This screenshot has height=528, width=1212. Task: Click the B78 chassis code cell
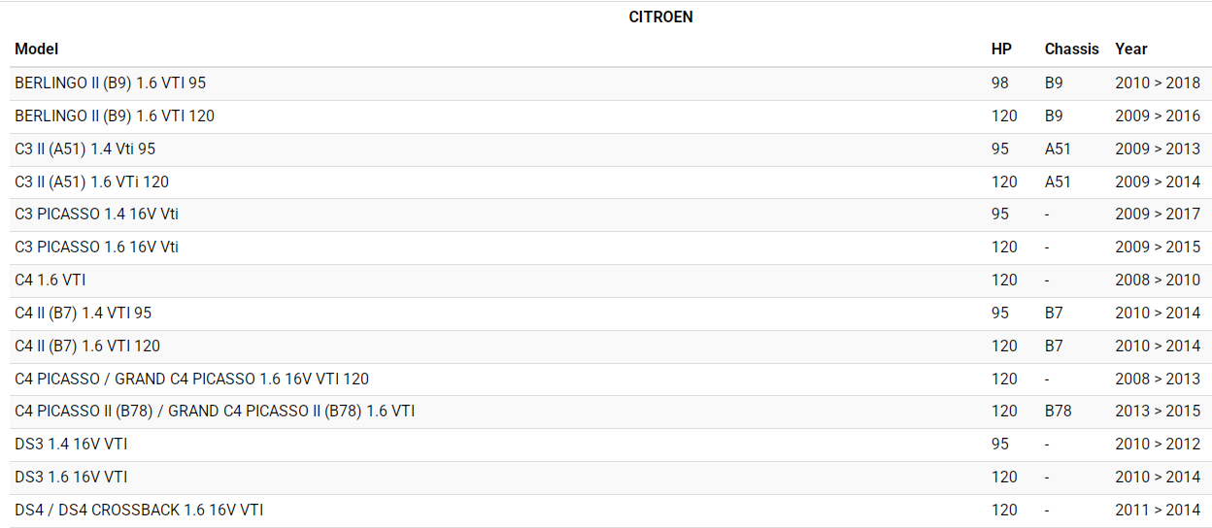(x=1058, y=412)
